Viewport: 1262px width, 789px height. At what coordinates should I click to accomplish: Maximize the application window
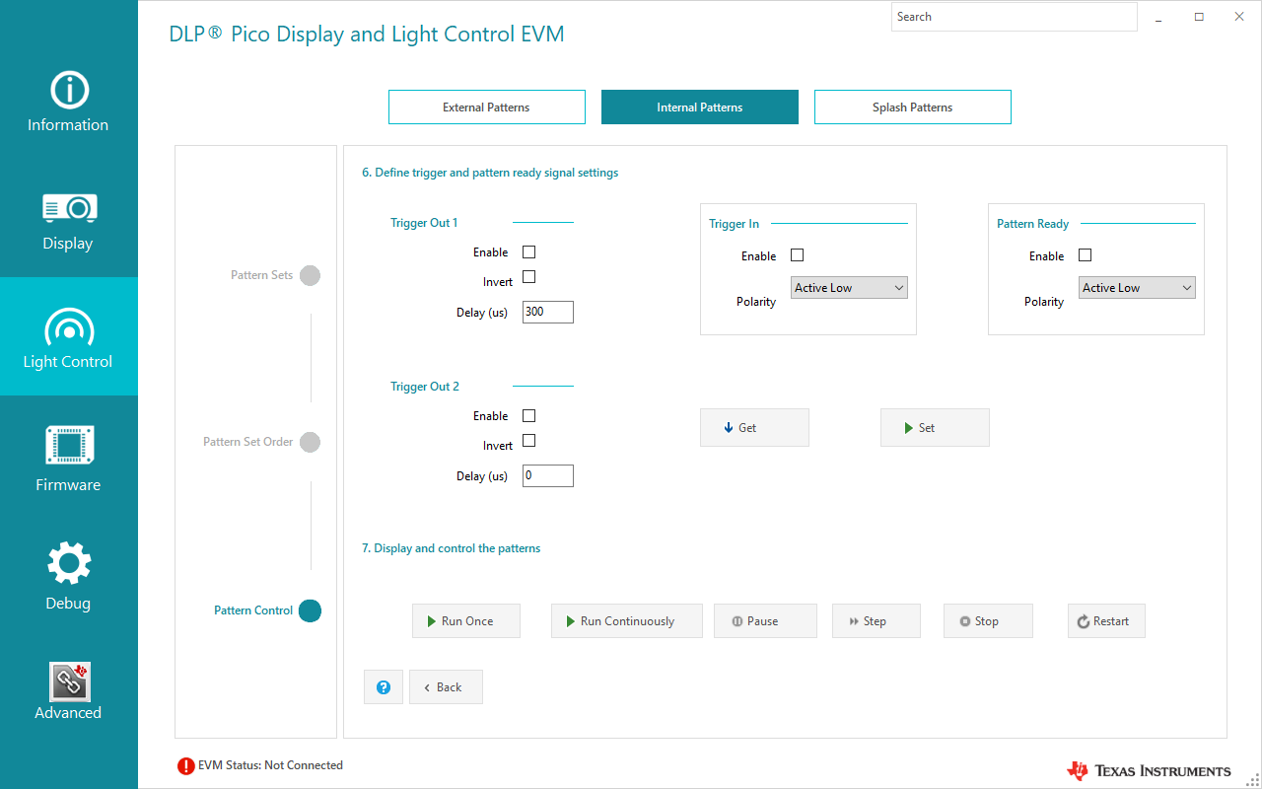[1199, 17]
